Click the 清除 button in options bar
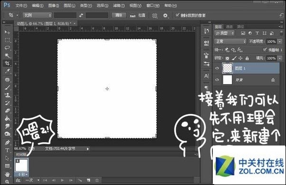The image size is (286, 185). (119, 15)
